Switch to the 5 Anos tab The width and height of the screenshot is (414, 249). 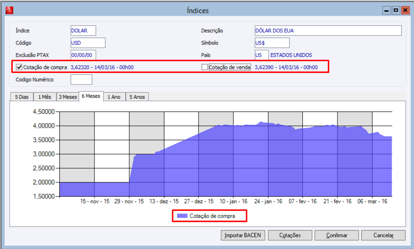tap(137, 97)
